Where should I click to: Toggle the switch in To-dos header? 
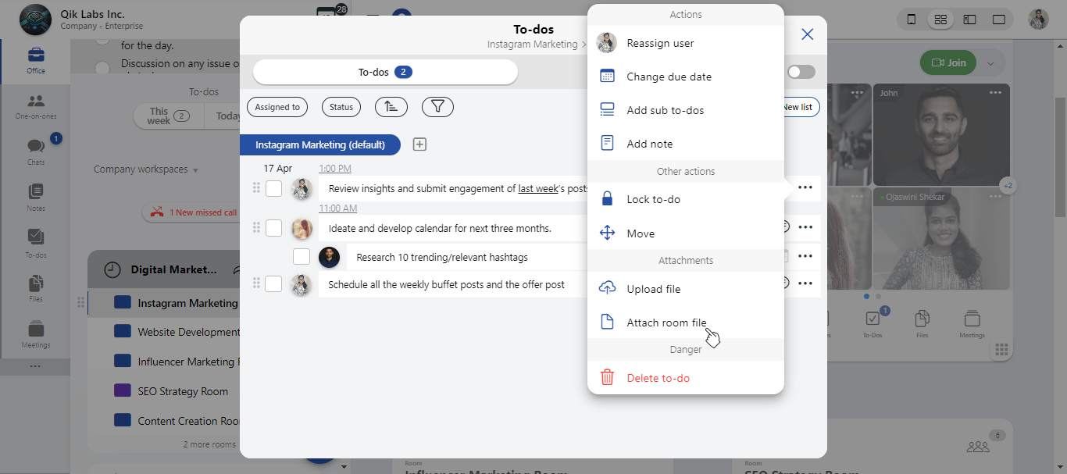pyautogui.click(x=801, y=72)
